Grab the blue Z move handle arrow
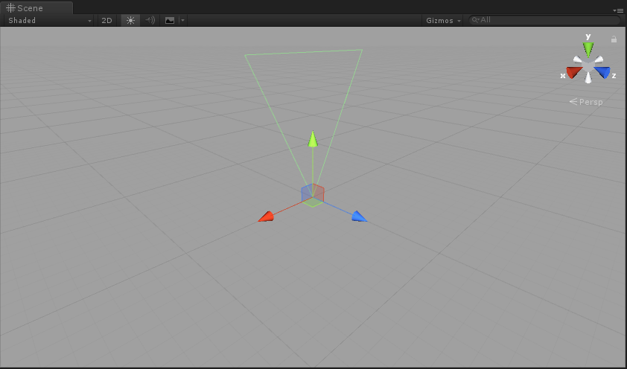Viewport: 627px width, 369px height. pos(359,216)
